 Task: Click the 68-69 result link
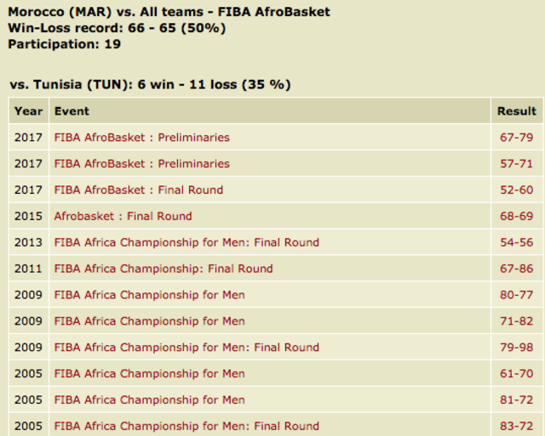[517, 216]
